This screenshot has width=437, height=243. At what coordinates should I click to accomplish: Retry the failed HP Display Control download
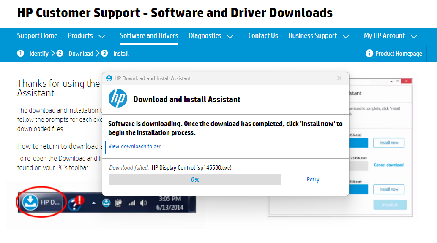pos(313,179)
